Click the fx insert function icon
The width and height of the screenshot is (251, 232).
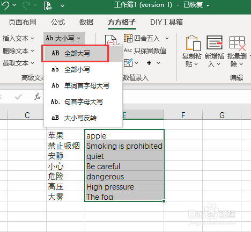[38, 97]
